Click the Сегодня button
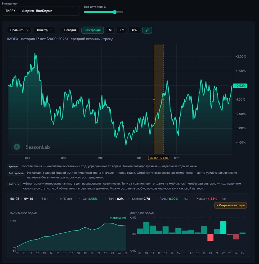 pyautogui.click(x=70, y=30)
